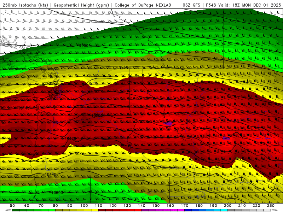Click the 06Z GFS model run label
This screenshot has height=212, width=283.
tap(191, 5)
